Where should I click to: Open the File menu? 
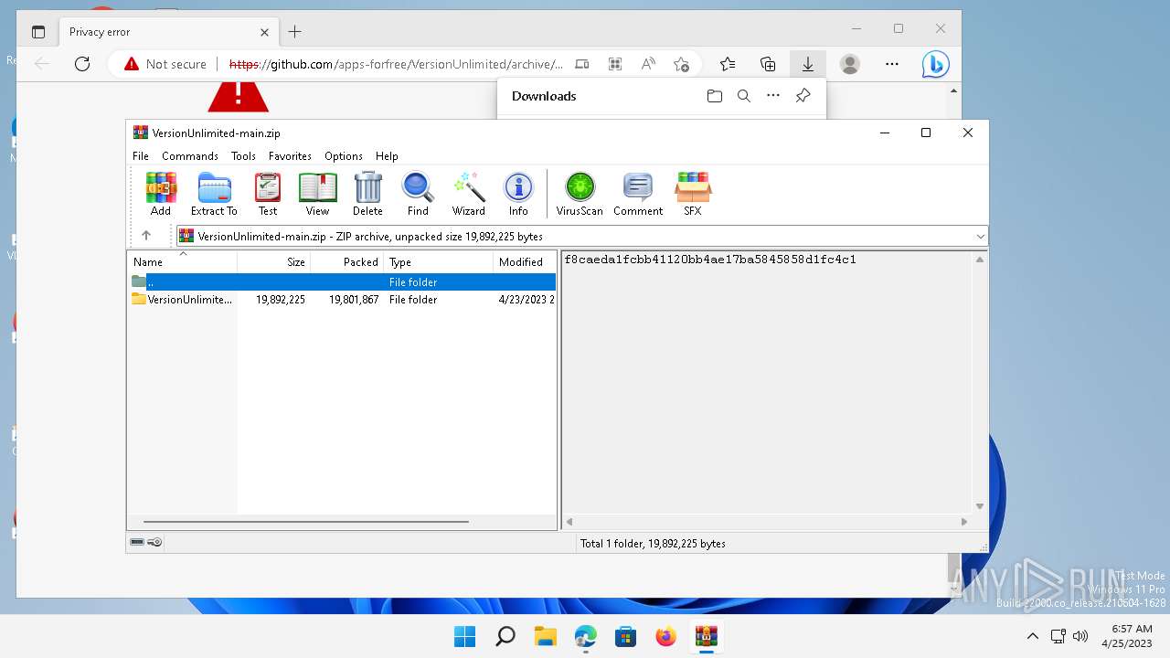(x=141, y=156)
